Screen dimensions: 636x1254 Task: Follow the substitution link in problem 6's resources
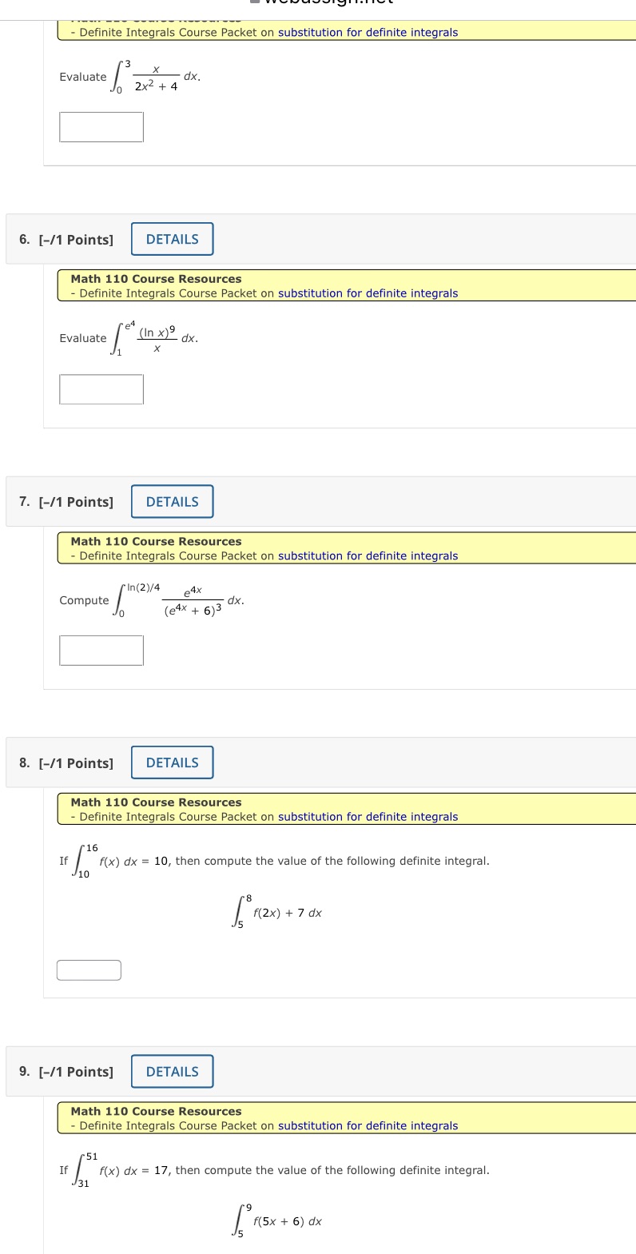368,293
